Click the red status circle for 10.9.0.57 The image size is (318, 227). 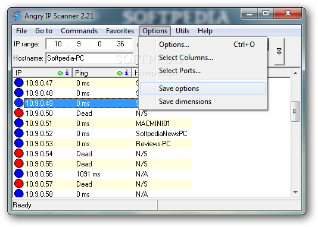[19, 184]
